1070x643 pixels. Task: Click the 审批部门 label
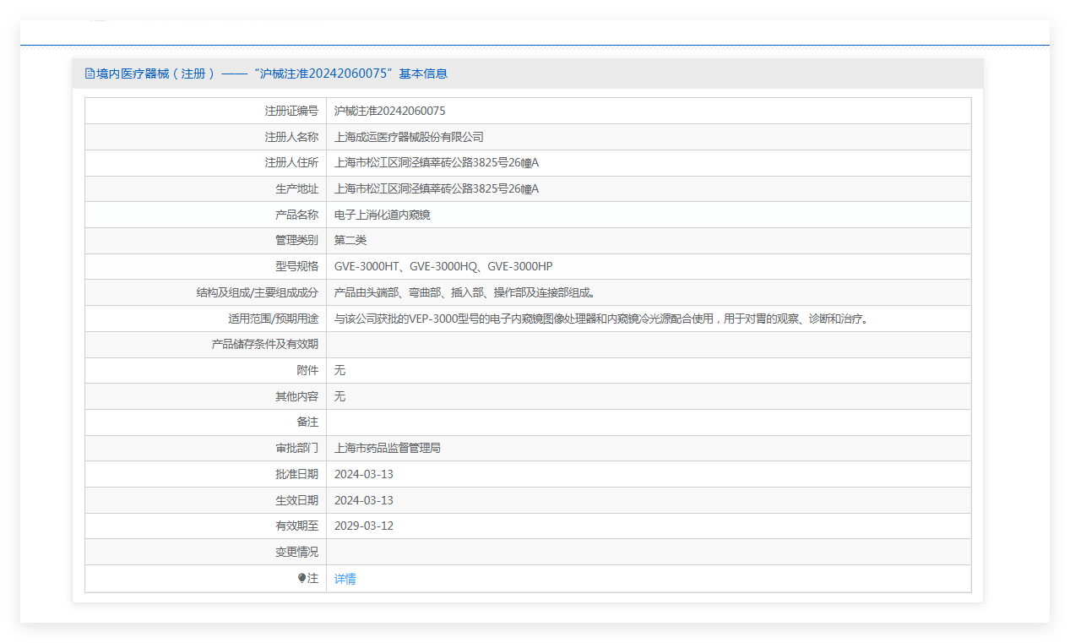[x=296, y=448]
